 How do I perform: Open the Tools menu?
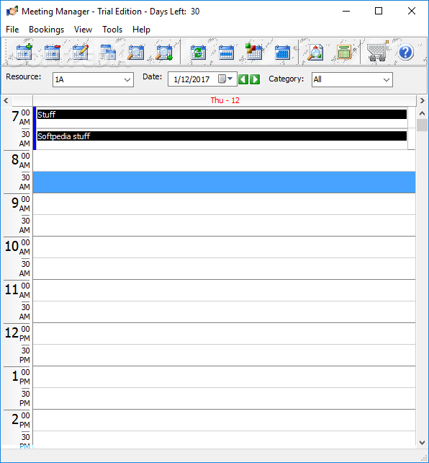click(112, 30)
